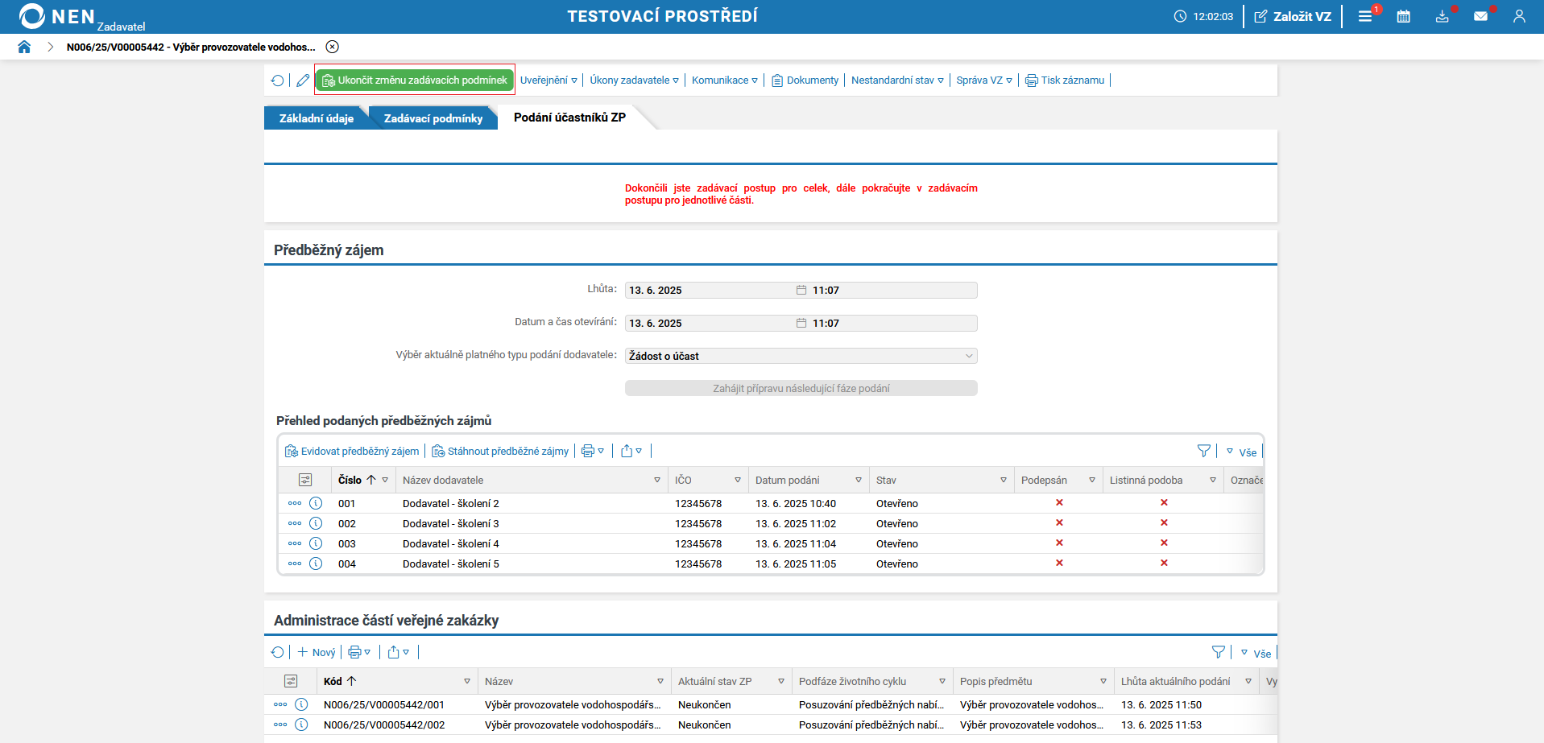The height and width of the screenshot is (743, 1544).
Task: Expand the Správa VZ dropdown
Action: click(983, 80)
